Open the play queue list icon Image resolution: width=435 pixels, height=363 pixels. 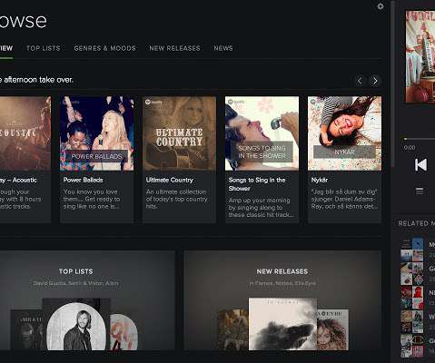coord(420,191)
